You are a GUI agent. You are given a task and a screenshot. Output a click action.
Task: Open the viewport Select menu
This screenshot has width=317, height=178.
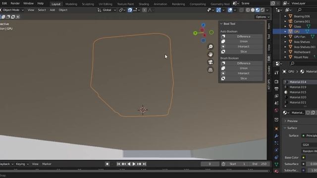coord(42,10)
